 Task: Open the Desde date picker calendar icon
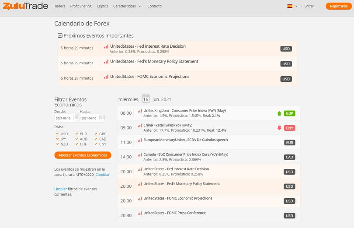(x=76, y=118)
